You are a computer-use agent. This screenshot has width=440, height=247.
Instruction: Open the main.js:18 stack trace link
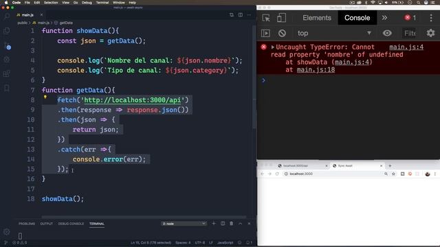[x=316, y=70]
